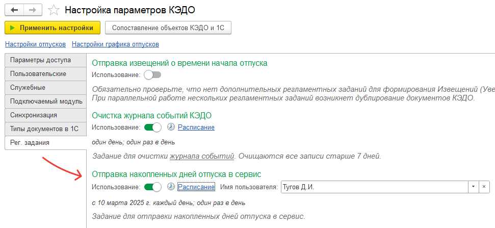The width and height of the screenshot is (495, 228).
Task: Open the Настройки графика отпусков link
Action: coord(115,44)
